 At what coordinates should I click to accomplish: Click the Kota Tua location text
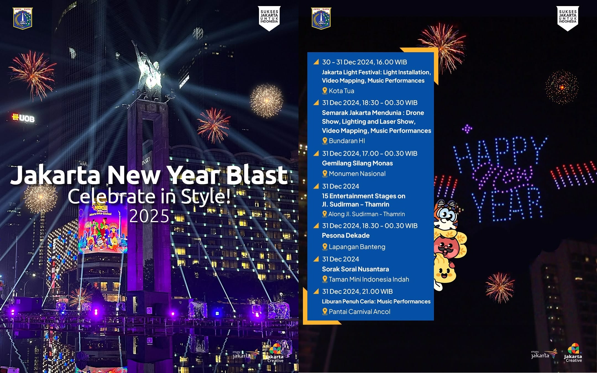(341, 91)
